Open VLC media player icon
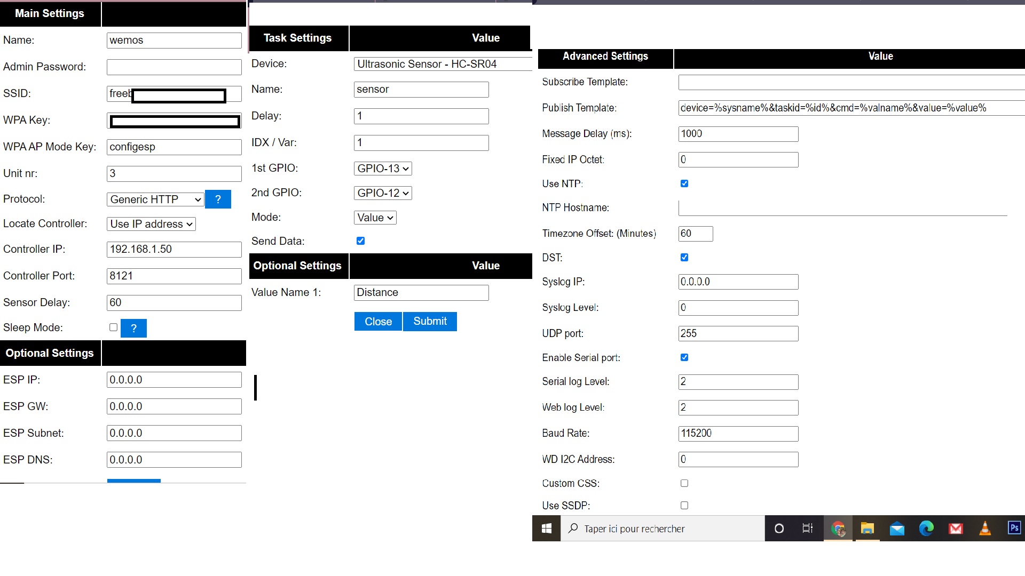This screenshot has height=576, width=1025. click(985, 529)
